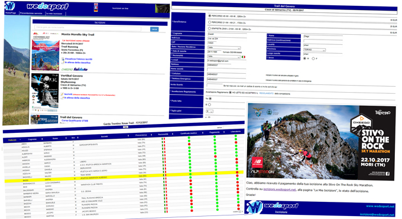Image resolution: width=402 pixels, height=219 pixels.
Task: Sort table by Certificato medico column
Action: pyautogui.click(x=189, y=133)
